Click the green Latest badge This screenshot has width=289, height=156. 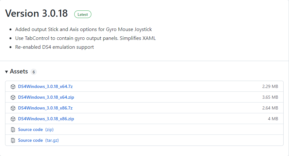[x=83, y=14]
